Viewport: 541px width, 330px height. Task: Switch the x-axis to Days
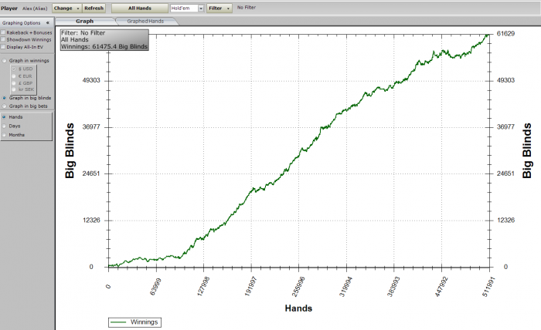4,126
